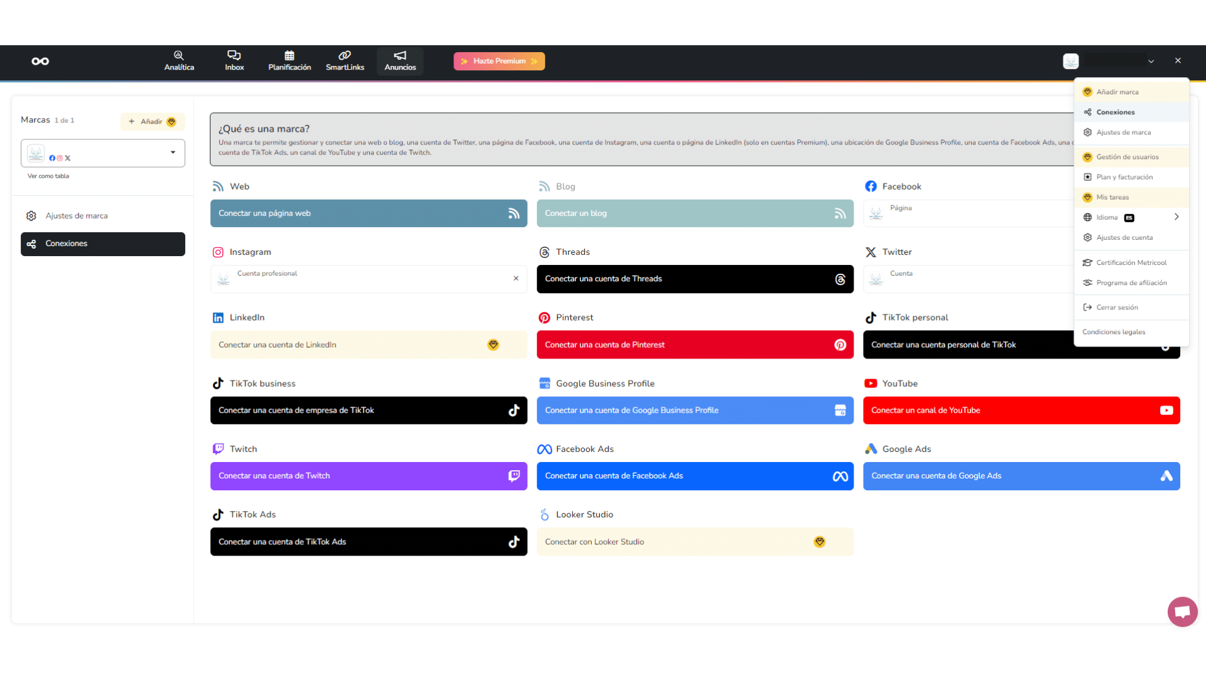Open Ajustes de cuenta menu item

(x=1132, y=237)
